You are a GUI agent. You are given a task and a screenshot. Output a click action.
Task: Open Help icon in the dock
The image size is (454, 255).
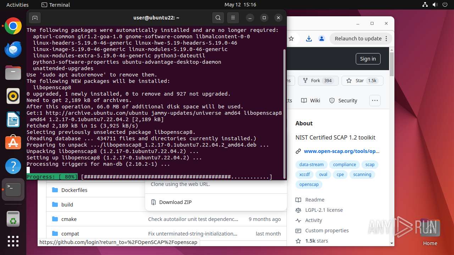click(13, 166)
